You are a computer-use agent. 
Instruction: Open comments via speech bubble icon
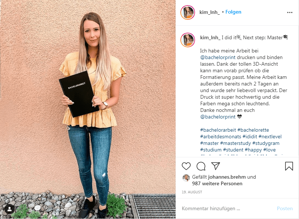tap(201, 166)
